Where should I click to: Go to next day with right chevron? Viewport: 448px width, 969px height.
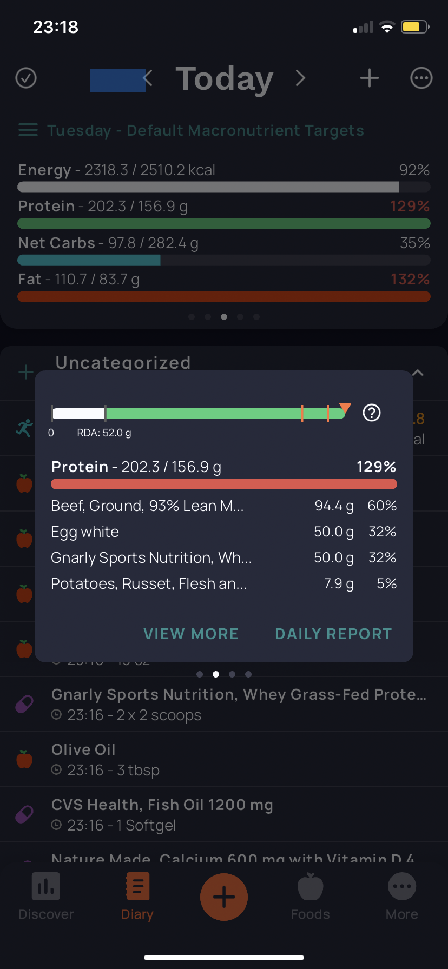coord(301,78)
